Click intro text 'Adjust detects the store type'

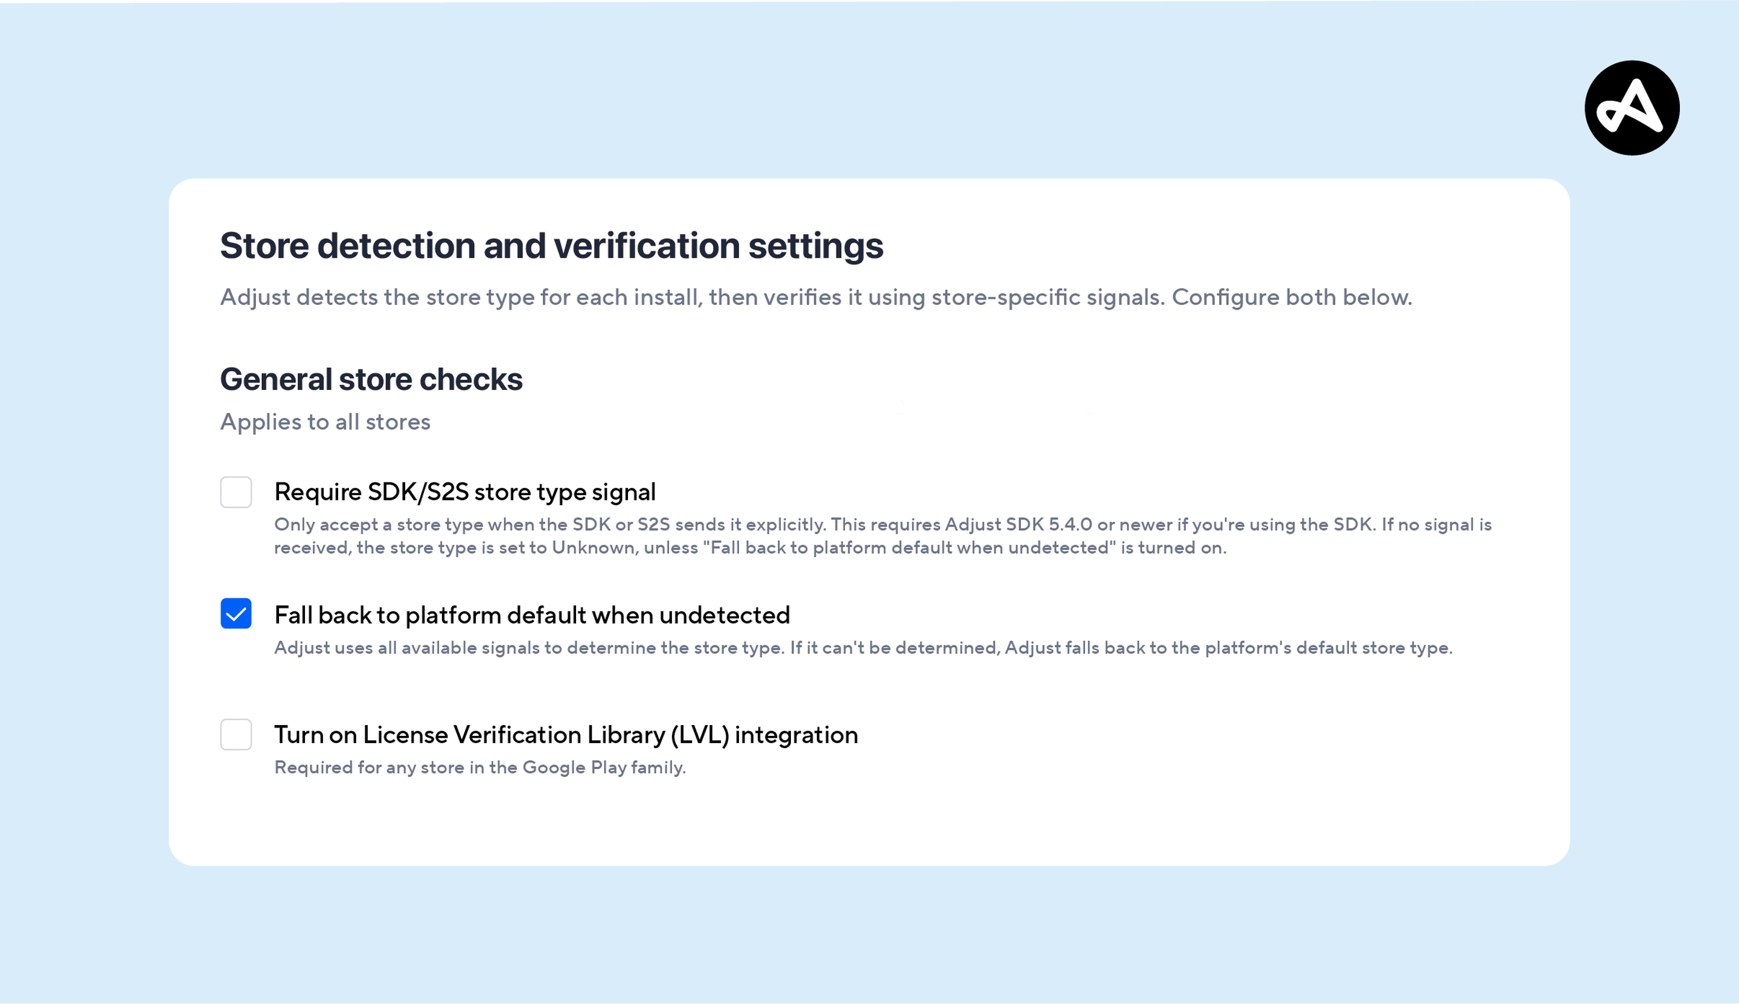816,297
